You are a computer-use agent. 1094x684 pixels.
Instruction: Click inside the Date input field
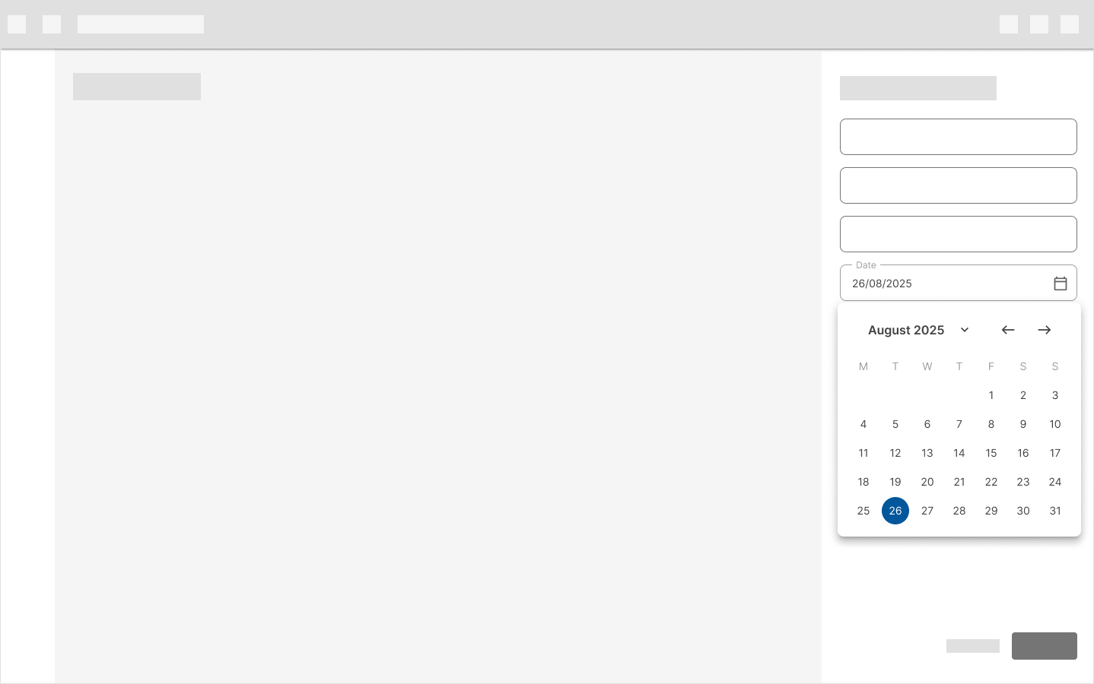pos(936,283)
